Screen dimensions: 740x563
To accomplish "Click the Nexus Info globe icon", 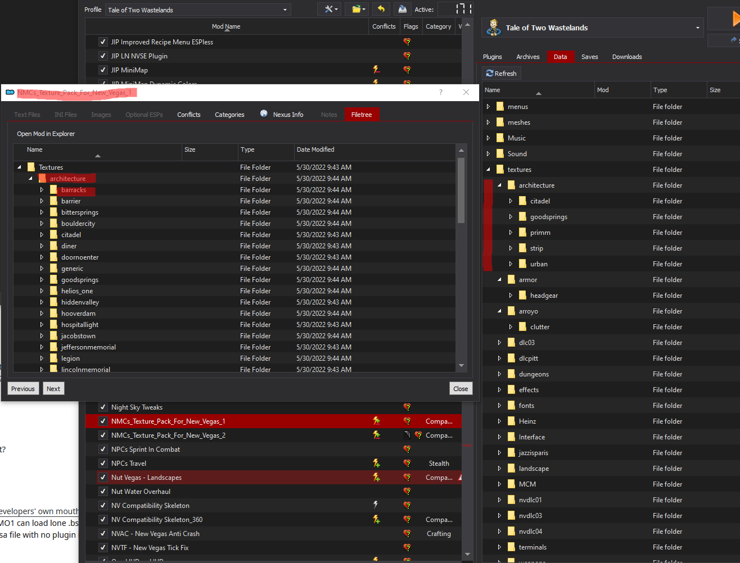I will (264, 114).
